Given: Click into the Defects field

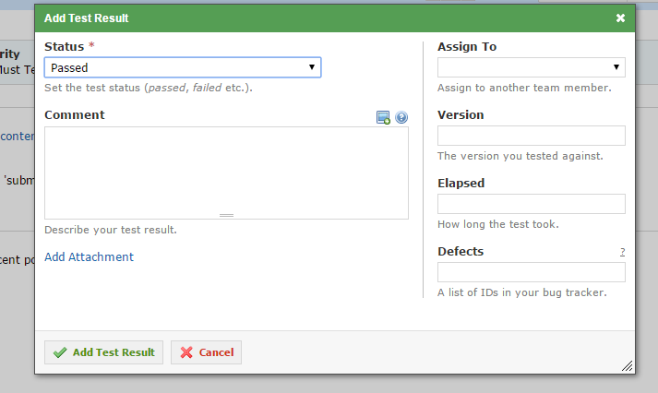Looking at the screenshot, I should click(532, 272).
